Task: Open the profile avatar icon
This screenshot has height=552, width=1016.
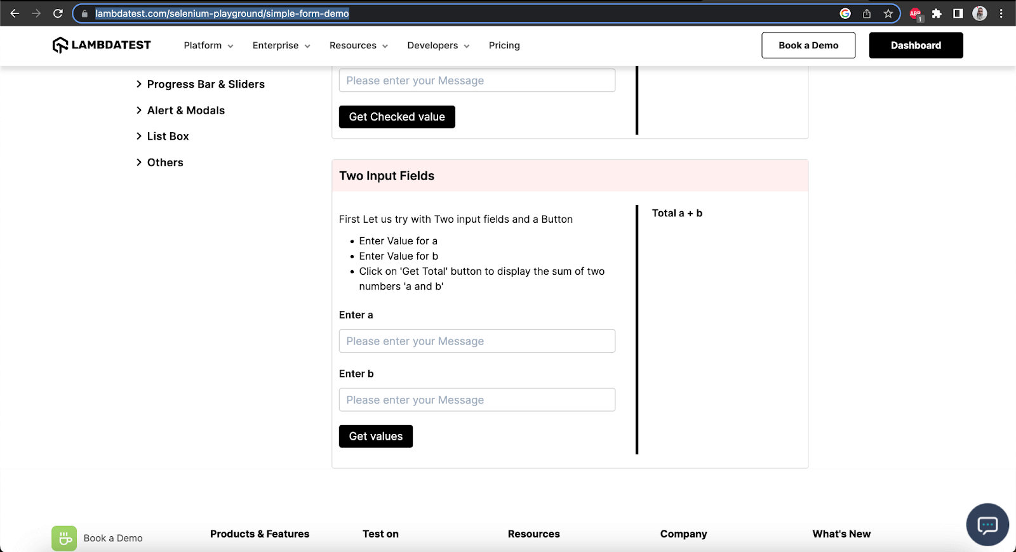Action: click(980, 13)
